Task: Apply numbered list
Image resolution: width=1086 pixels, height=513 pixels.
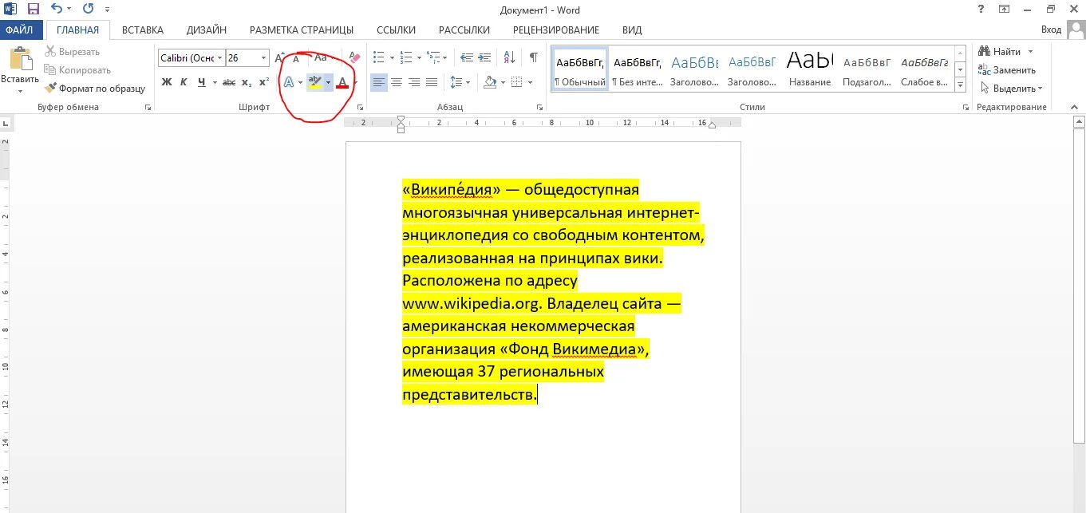Action: 405,57
